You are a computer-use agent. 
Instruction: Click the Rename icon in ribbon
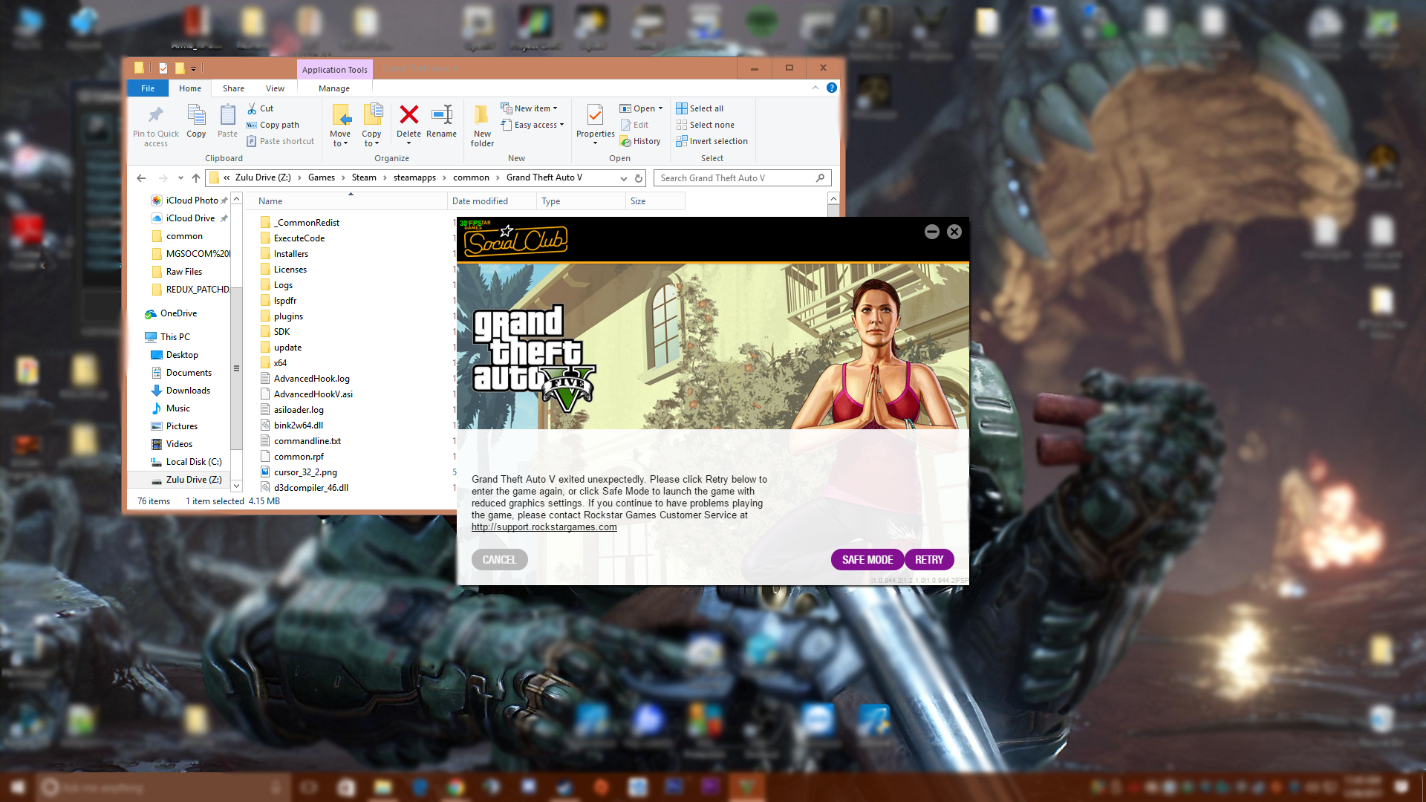click(x=442, y=115)
